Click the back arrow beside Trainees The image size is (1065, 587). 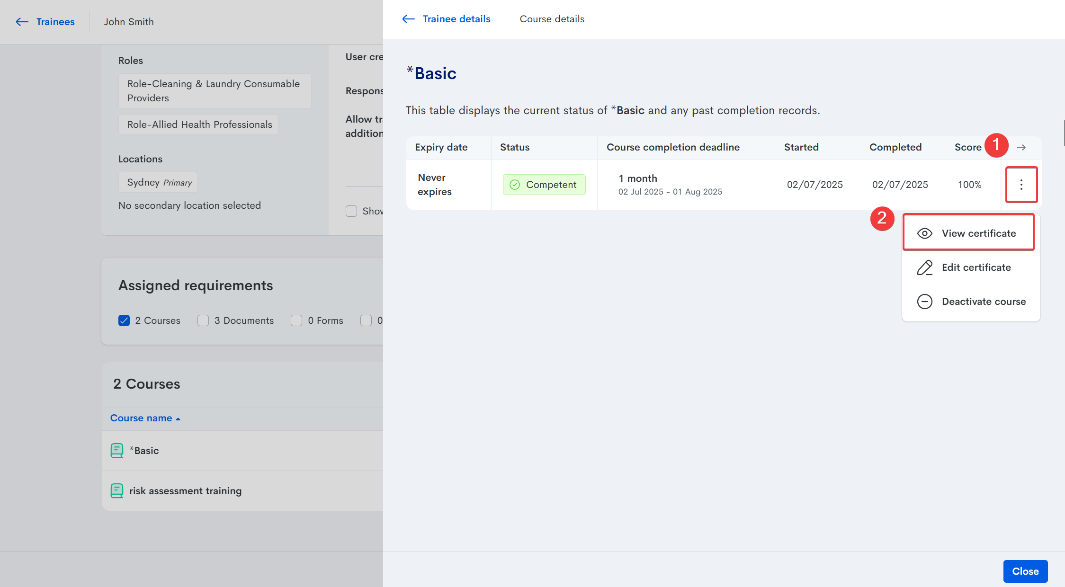(x=22, y=22)
